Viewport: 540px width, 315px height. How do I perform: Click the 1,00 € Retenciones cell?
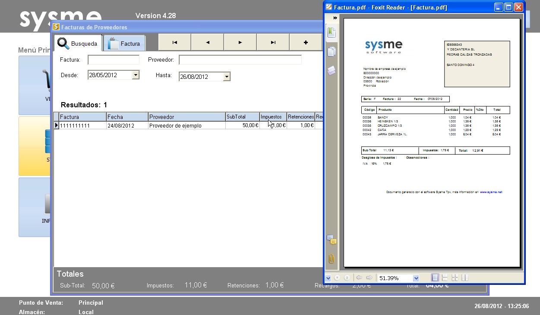[x=301, y=125]
